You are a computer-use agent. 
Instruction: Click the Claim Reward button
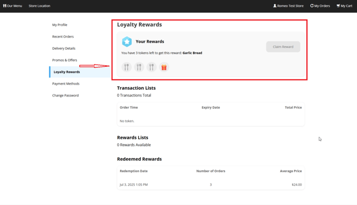(x=283, y=47)
